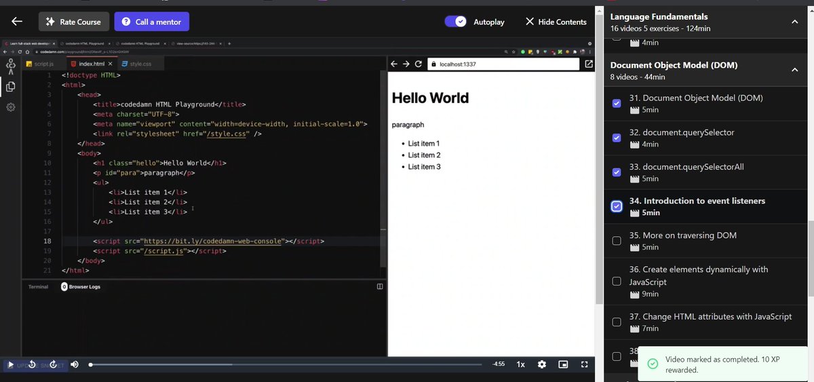This screenshot has width=814, height=382.
Task: Toggle checkbox for 34 Introduction to event listeners
Action: click(x=617, y=206)
